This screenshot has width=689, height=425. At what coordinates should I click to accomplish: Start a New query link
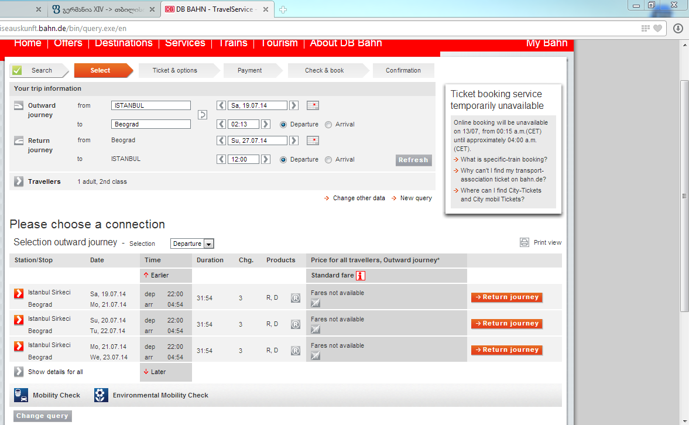pos(416,198)
